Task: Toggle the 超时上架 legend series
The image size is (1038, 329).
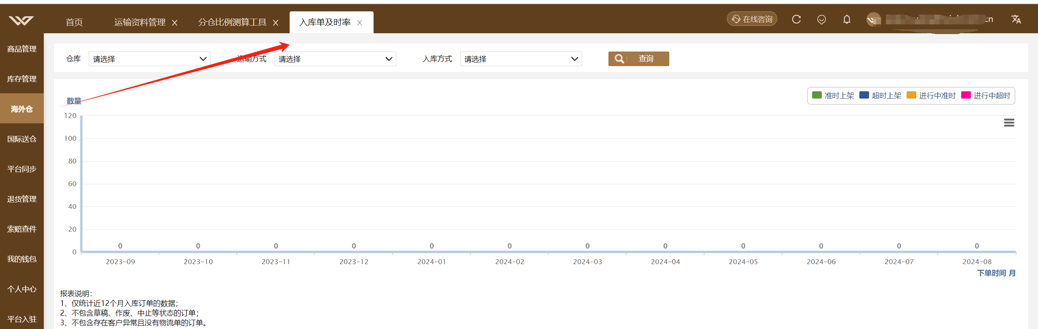Action: point(880,95)
